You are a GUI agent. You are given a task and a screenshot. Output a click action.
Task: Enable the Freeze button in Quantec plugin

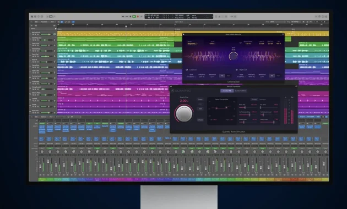tap(200, 100)
